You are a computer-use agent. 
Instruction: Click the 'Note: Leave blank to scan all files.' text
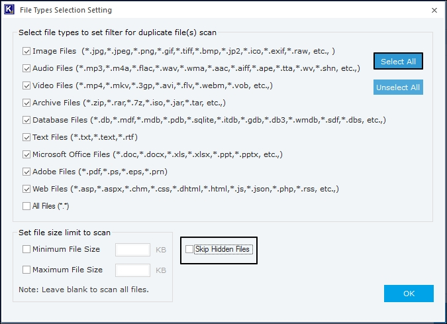tap(84, 290)
